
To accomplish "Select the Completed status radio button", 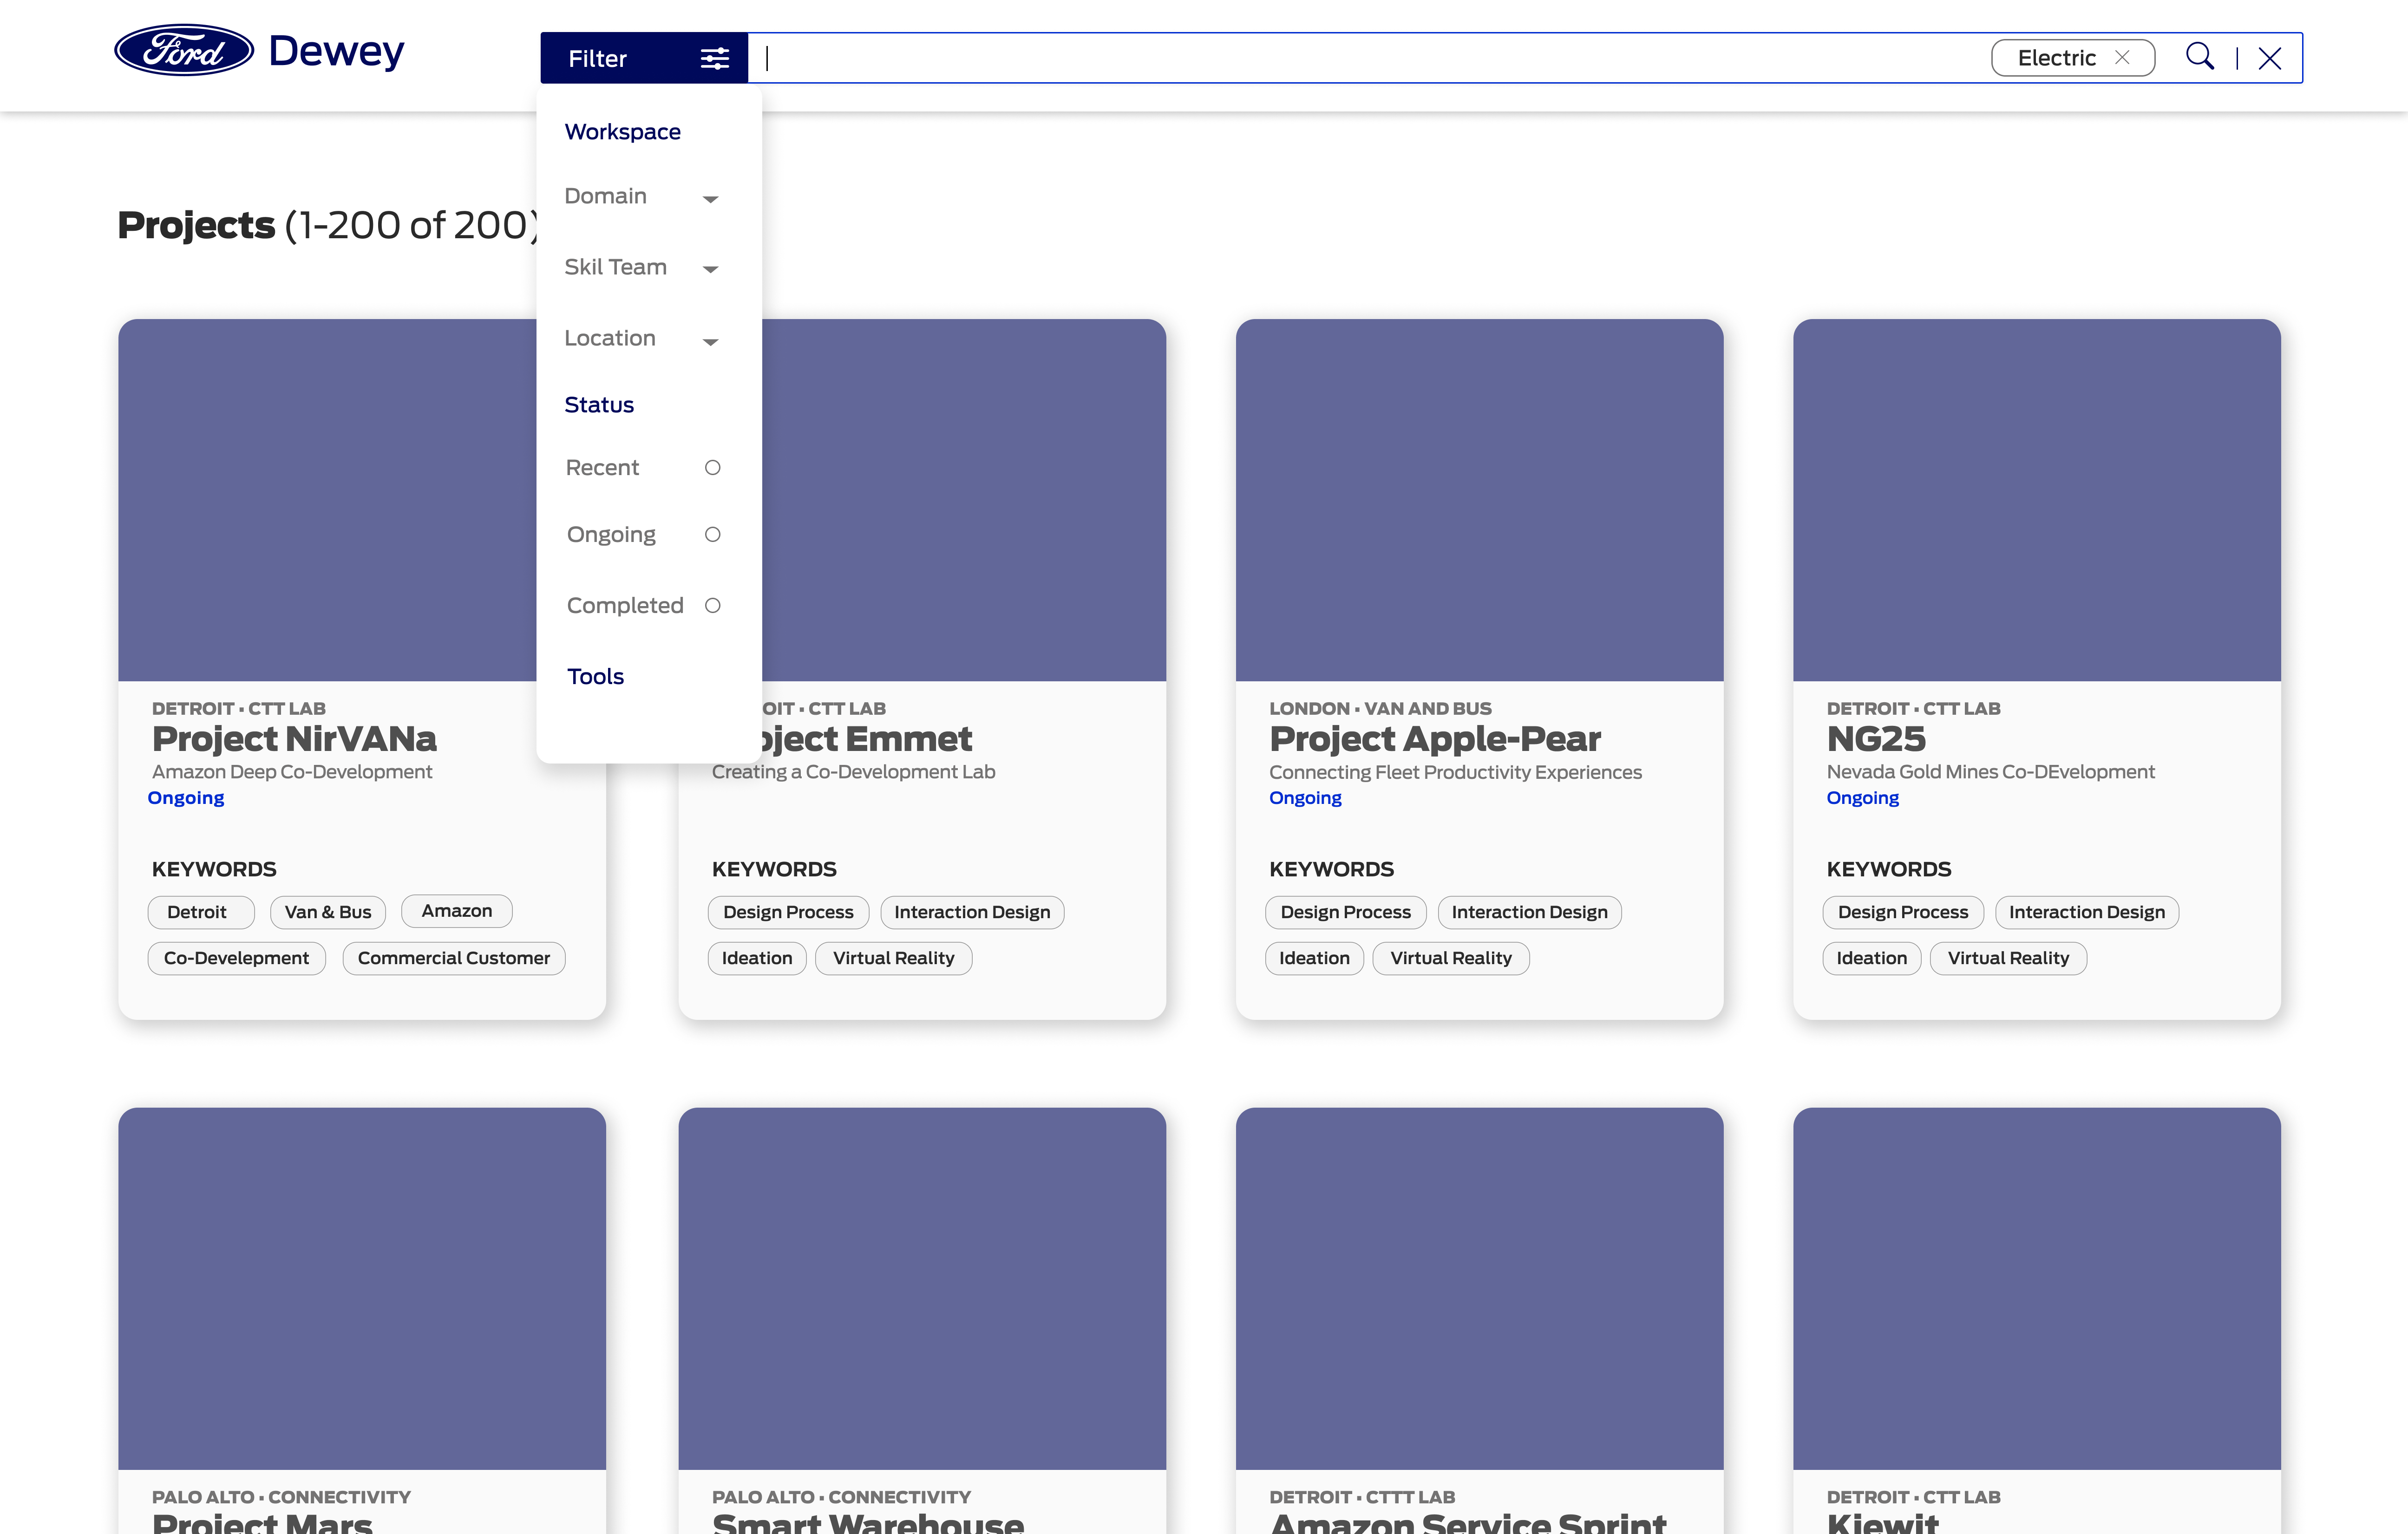I will (713, 606).
